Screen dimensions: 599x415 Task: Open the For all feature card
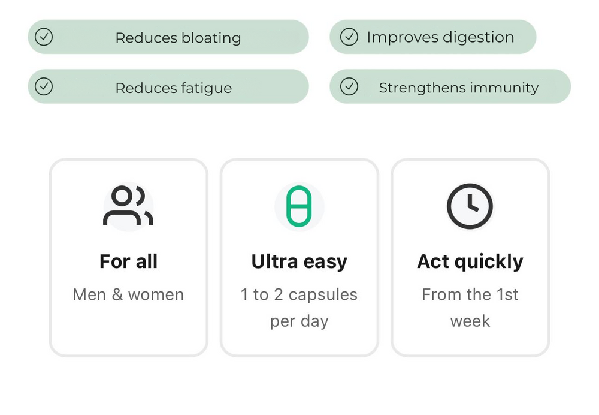tap(128, 258)
